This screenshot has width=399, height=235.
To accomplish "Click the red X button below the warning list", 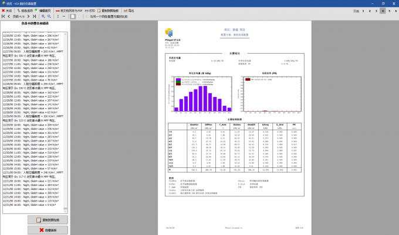I will [x=48, y=230].
